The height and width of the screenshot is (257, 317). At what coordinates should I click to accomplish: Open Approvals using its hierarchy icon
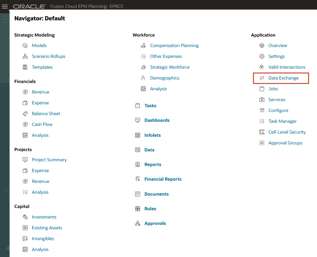coord(137,223)
